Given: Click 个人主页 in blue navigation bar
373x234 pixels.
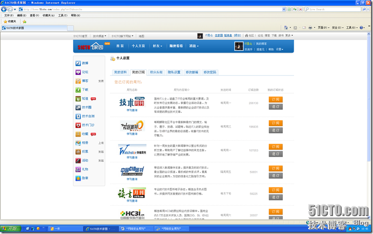Looking at the screenshot, I should pos(138,46).
